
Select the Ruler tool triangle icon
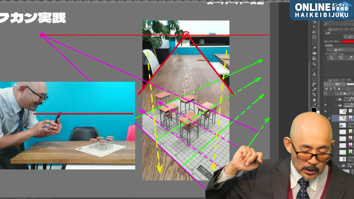(x=314, y=84)
